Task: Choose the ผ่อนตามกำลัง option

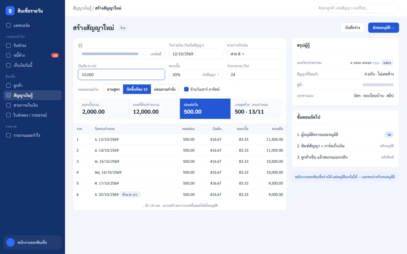Action: (x=165, y=89)
